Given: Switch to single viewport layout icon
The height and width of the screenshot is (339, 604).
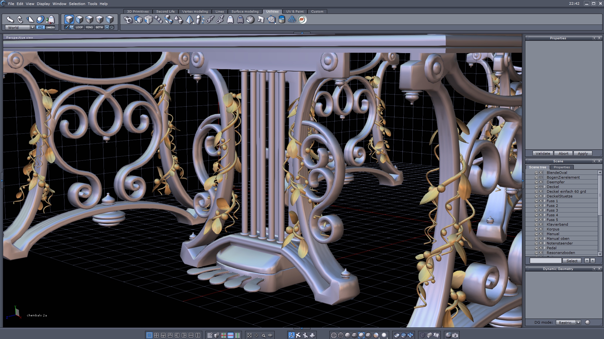Looking at the screenshot, I should coord(149,335).
